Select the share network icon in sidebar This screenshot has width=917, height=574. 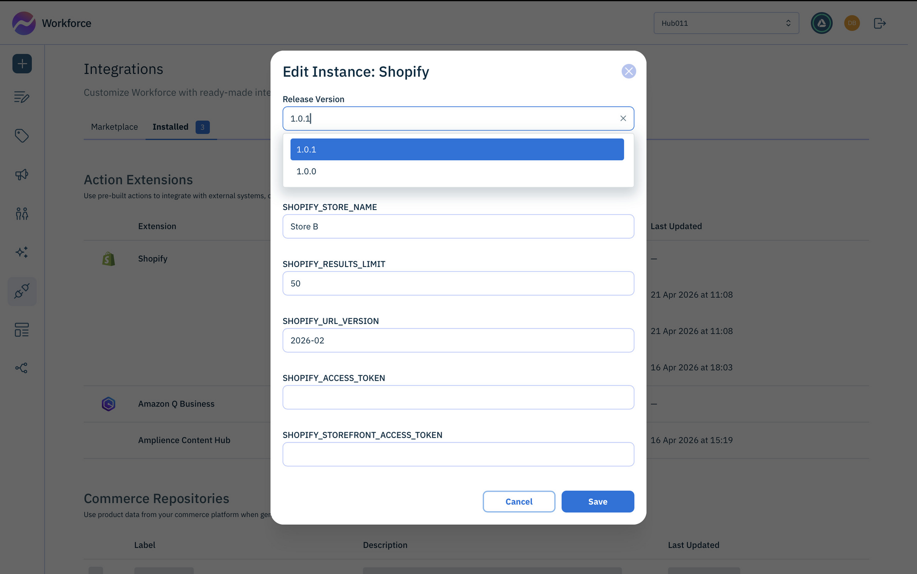(22, 368)
